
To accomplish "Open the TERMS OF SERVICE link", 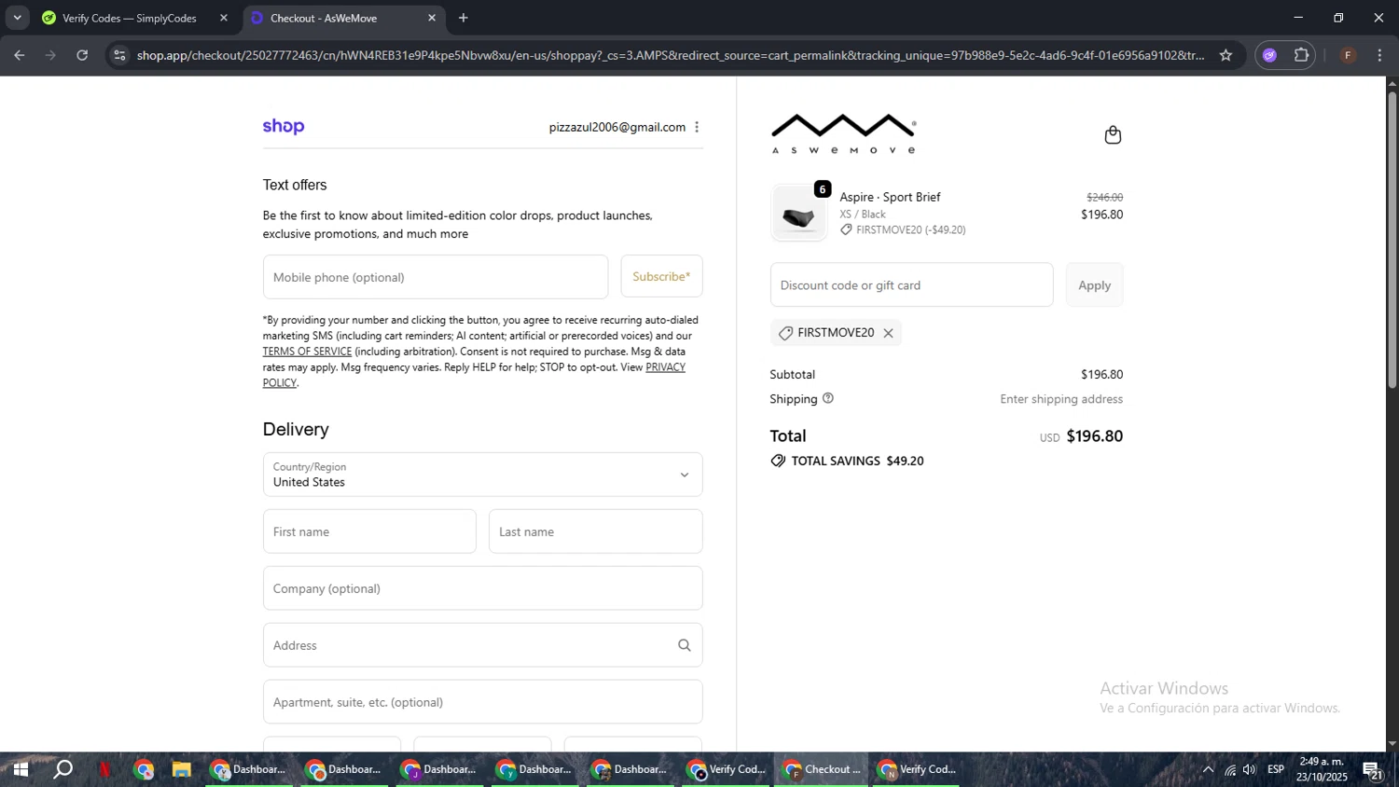I will [307, 352].
